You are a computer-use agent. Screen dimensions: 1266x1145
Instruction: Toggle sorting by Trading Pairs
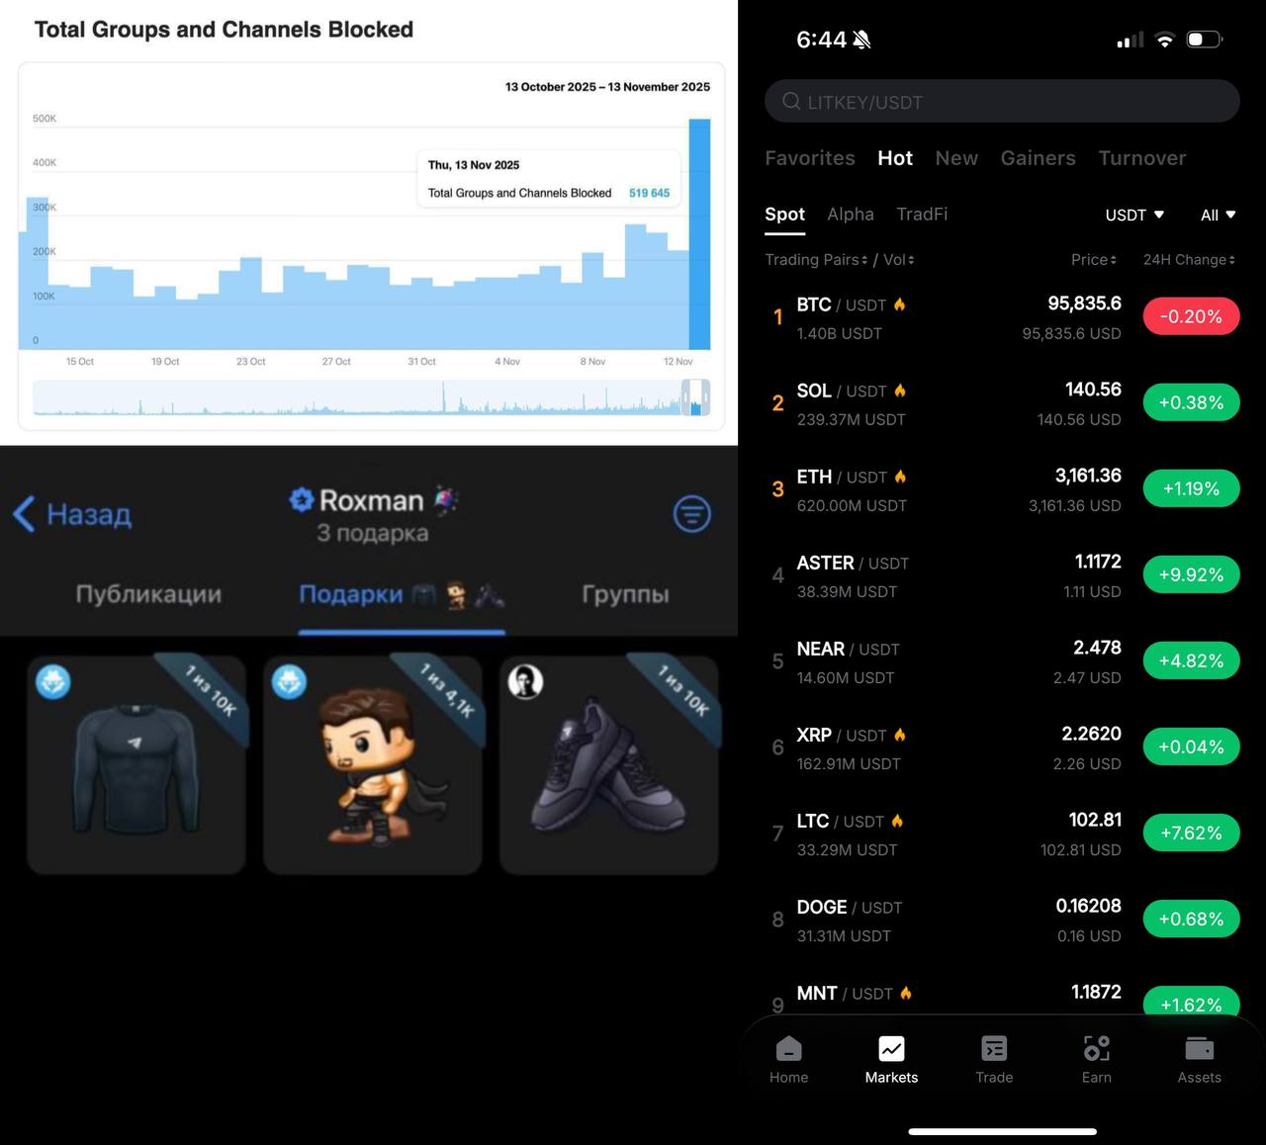coord(816,260)
